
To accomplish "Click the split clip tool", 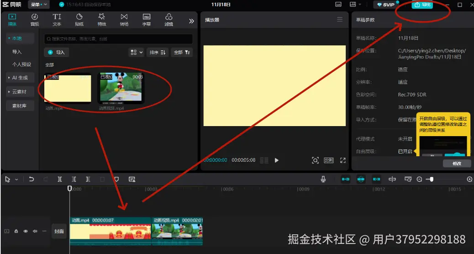I will pyautogui.click(x=59, y=180).
